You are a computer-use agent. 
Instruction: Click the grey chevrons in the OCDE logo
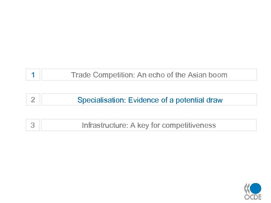247,188
